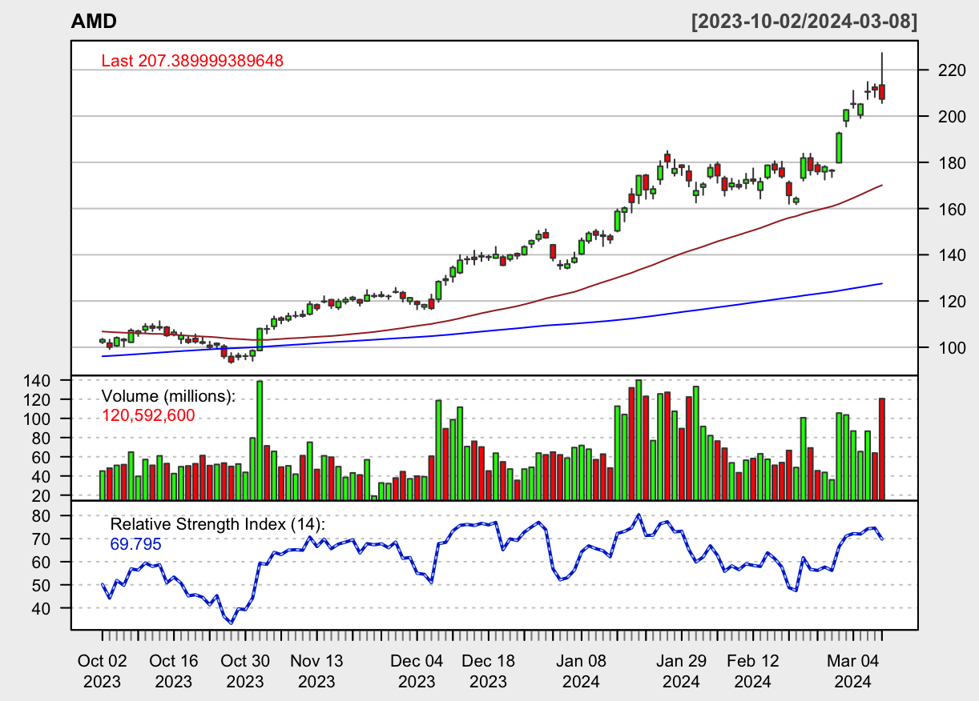Screen dimensions: 979x701
Task: Click the 50 tick on RSI axis
Action: pyautogui.click(x=42, y=586)
